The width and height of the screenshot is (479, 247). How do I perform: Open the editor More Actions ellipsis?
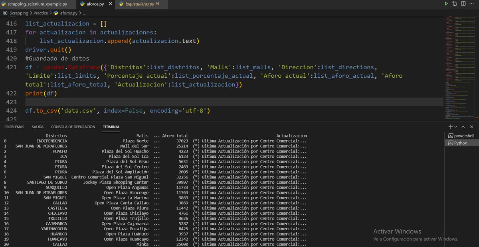click(473, 4)
